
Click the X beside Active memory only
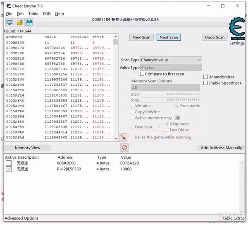pyautogui.click(x=178, y=118)
